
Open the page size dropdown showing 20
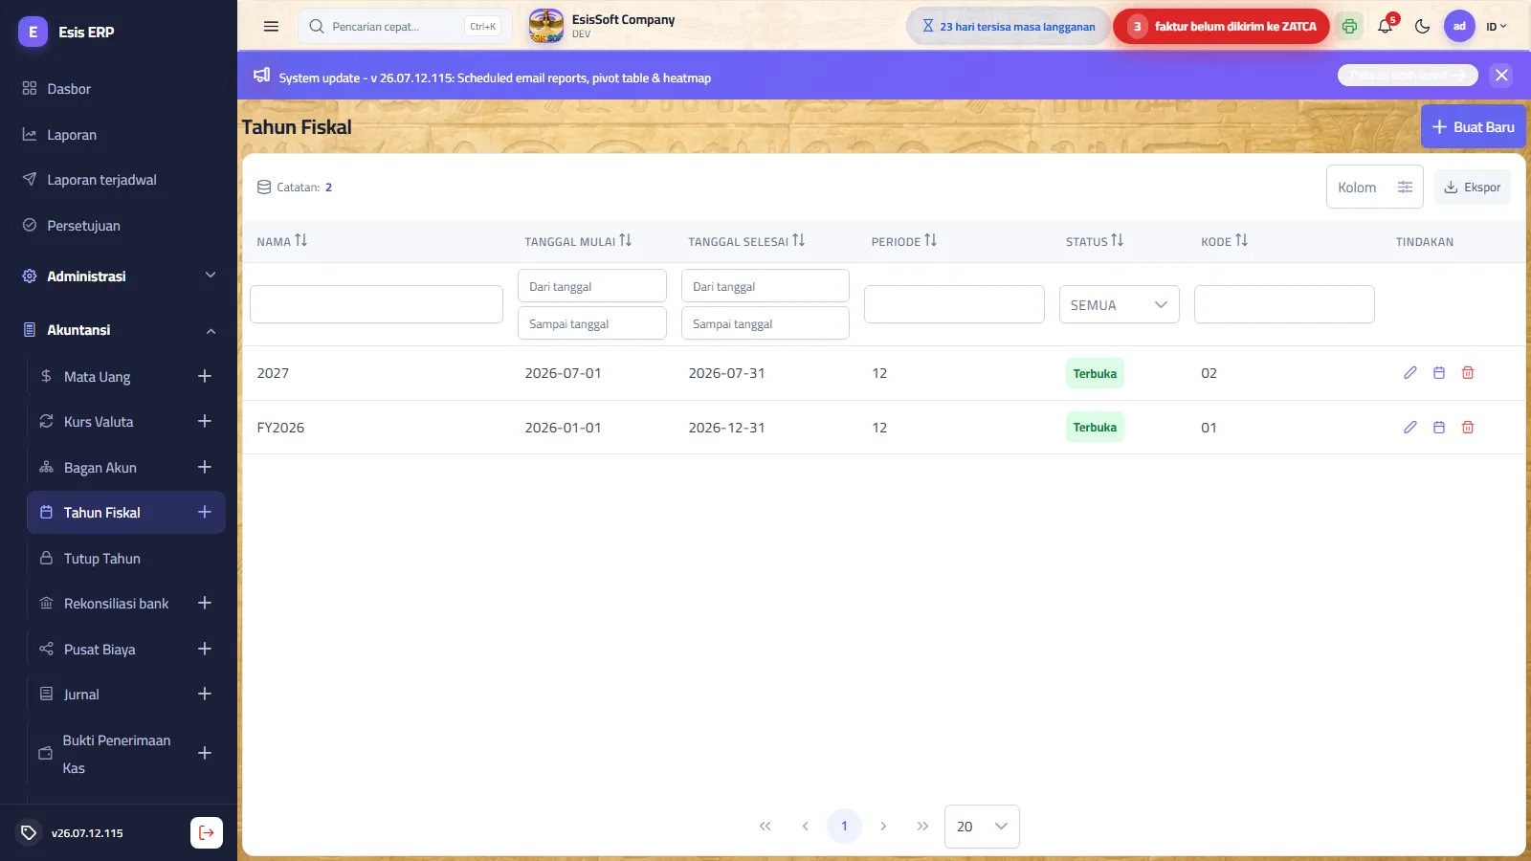click(982, 827)
